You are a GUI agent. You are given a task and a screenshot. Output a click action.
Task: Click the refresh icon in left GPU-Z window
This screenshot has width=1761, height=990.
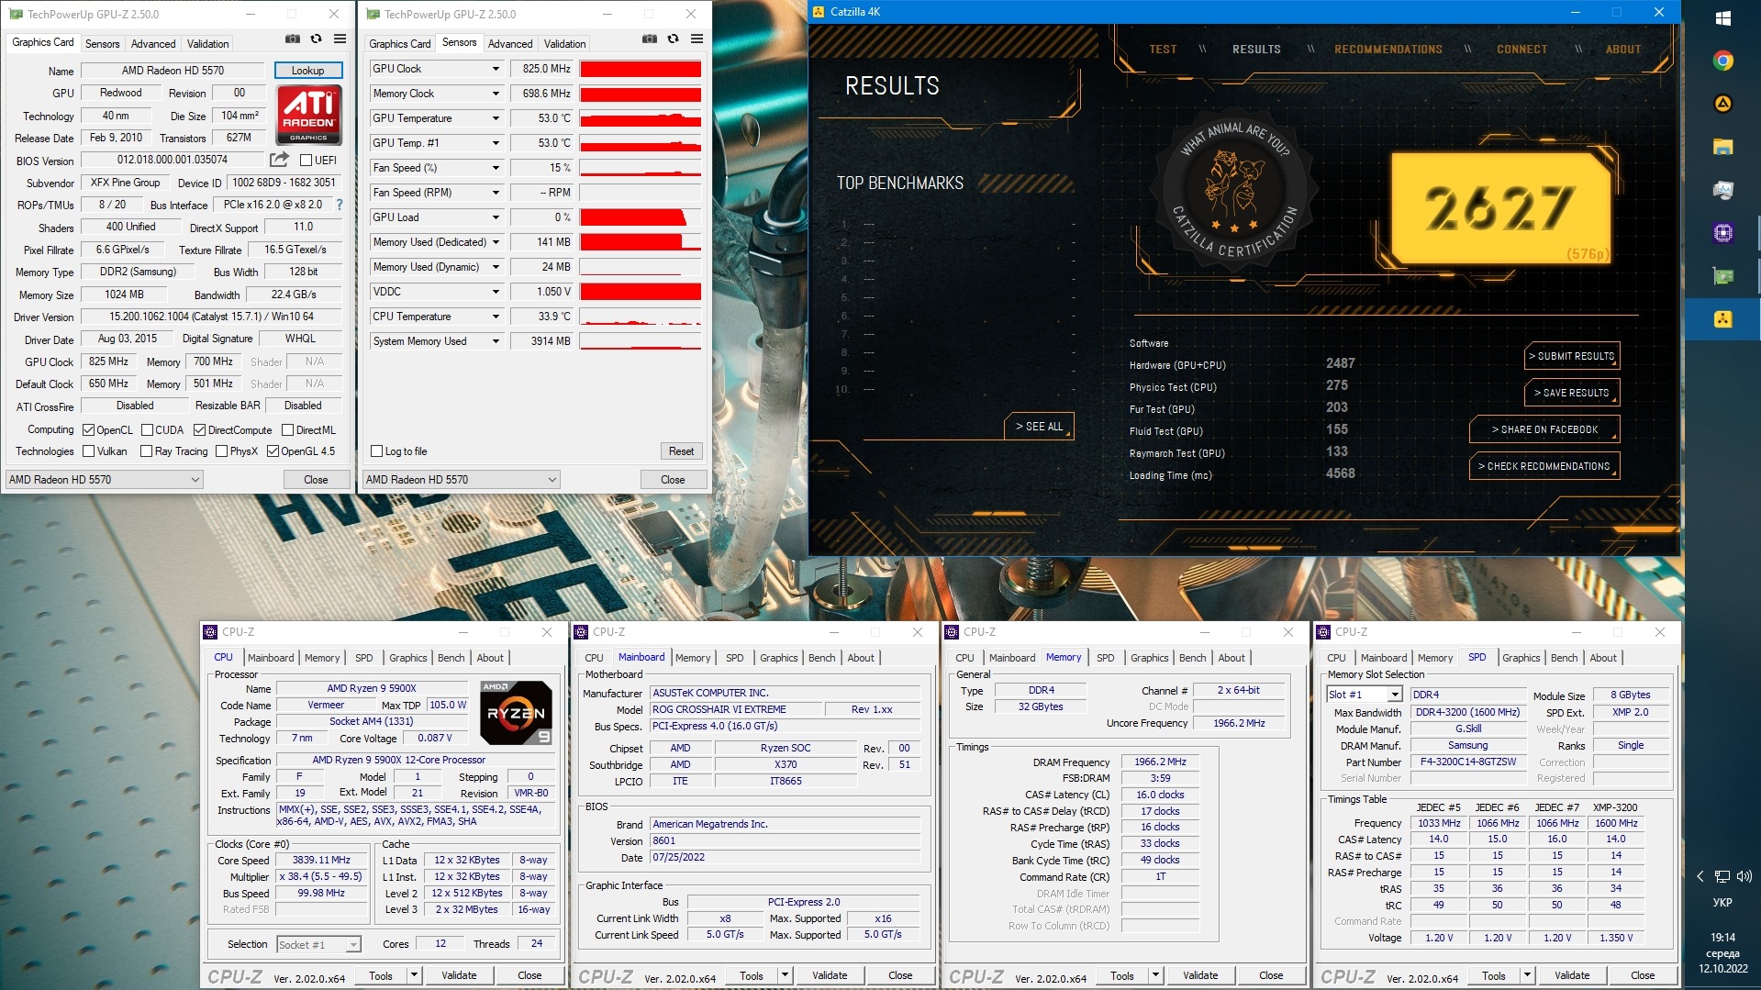tap(316, 39)
